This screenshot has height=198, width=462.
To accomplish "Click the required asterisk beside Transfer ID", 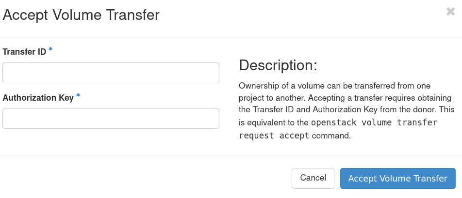I will 50,50.
